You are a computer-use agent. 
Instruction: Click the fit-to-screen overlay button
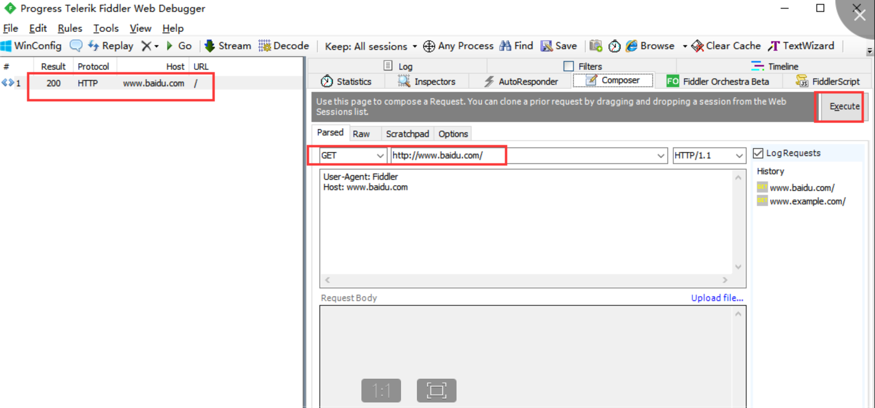point(436,391)
